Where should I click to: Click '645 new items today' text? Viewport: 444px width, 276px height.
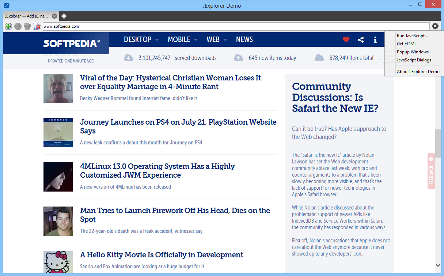coord(272,58)
